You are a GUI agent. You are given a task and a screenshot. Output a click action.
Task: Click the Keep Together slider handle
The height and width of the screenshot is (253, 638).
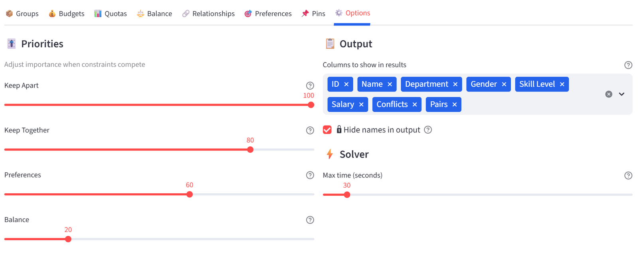point(250,150)
